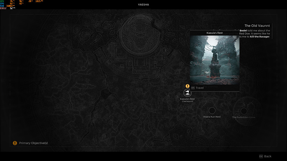Screen dimensions: 287x161
Task: Click the Kaeula's Rest preview image
Action: click(215, 60)
